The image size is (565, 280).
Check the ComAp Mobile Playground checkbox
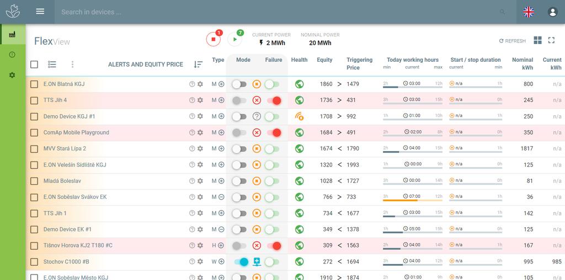34,133
